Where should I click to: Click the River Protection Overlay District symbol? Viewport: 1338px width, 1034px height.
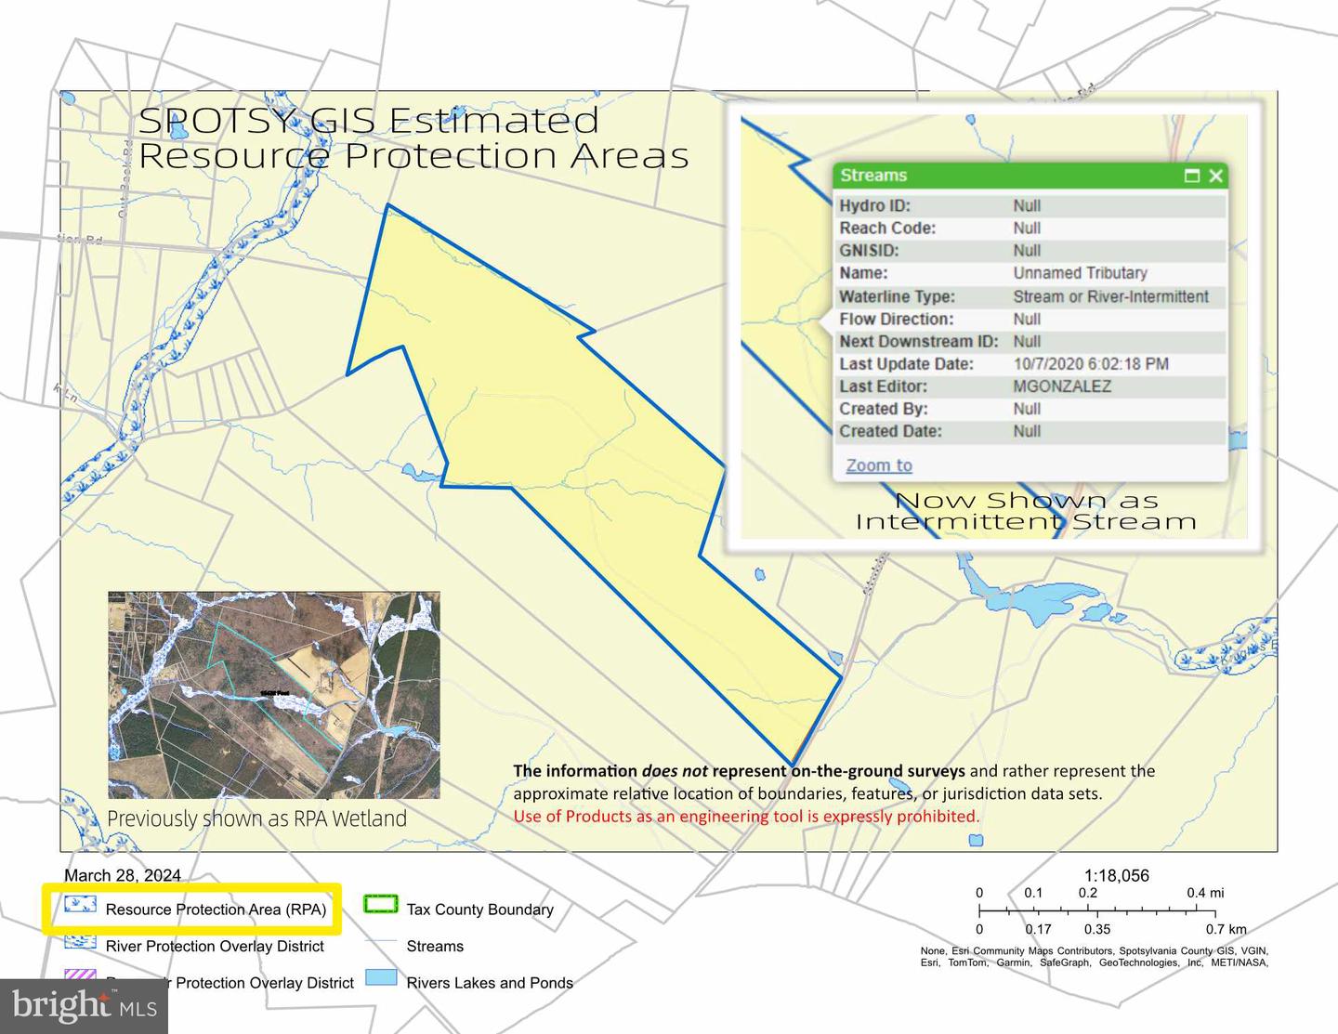[x=80, y=942]
